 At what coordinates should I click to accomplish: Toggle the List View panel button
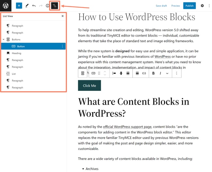pyautogui.click(x=54, y=6)
